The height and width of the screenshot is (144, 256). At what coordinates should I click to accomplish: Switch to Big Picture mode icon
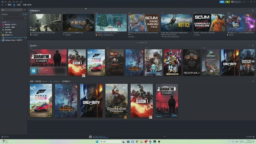point(244,2)
